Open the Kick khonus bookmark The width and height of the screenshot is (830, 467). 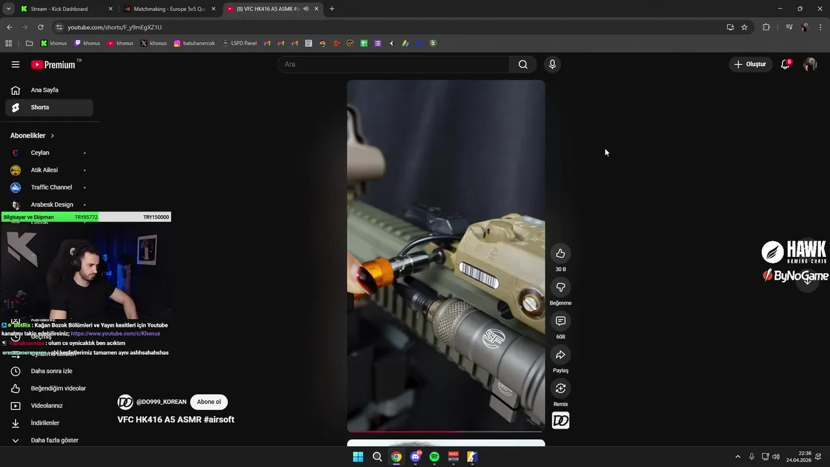[x=54, y=43]
